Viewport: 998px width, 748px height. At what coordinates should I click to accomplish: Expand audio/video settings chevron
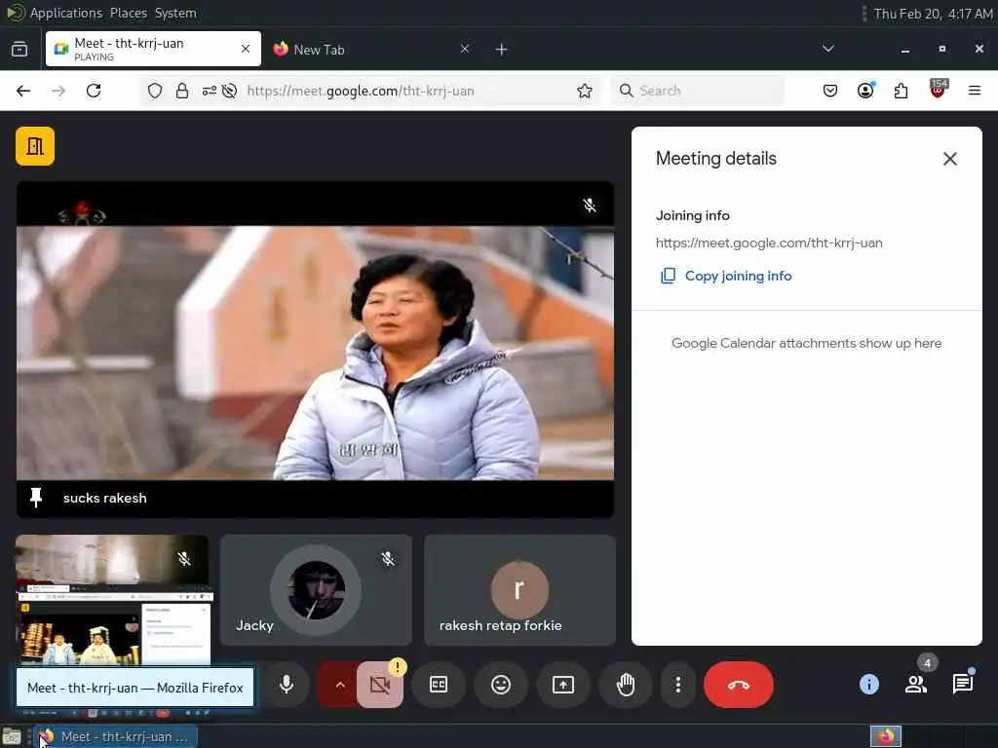pos(339,685)
